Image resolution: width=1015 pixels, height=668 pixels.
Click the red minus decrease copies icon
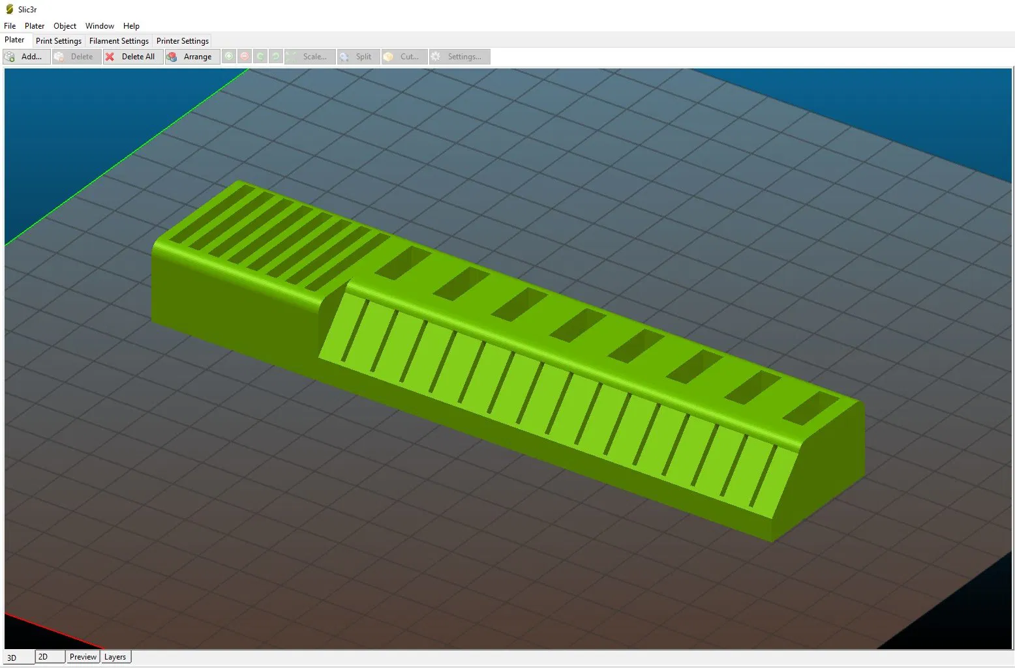click(245, 57)
